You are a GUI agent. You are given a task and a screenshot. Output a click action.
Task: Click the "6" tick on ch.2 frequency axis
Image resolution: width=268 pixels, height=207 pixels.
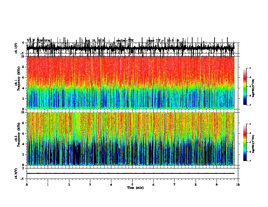coord(23,134)
